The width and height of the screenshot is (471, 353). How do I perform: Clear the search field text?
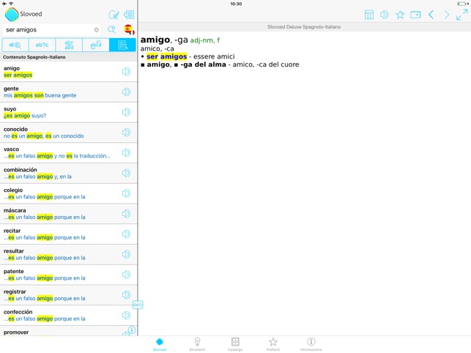pos(97,30)
